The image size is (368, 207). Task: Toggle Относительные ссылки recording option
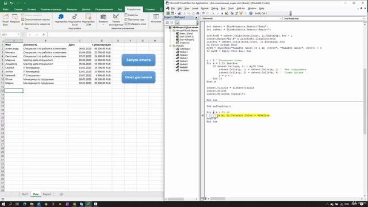(x=36, y=20)
